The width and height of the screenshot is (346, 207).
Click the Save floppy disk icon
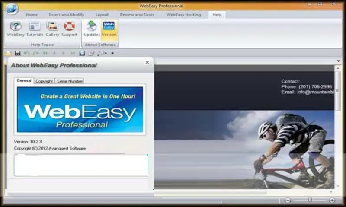(x=17, y=53)
